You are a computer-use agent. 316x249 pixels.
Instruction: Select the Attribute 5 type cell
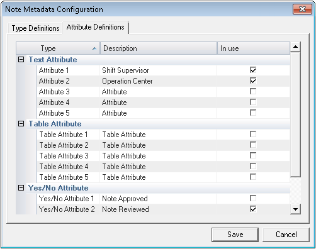(68, 113)
